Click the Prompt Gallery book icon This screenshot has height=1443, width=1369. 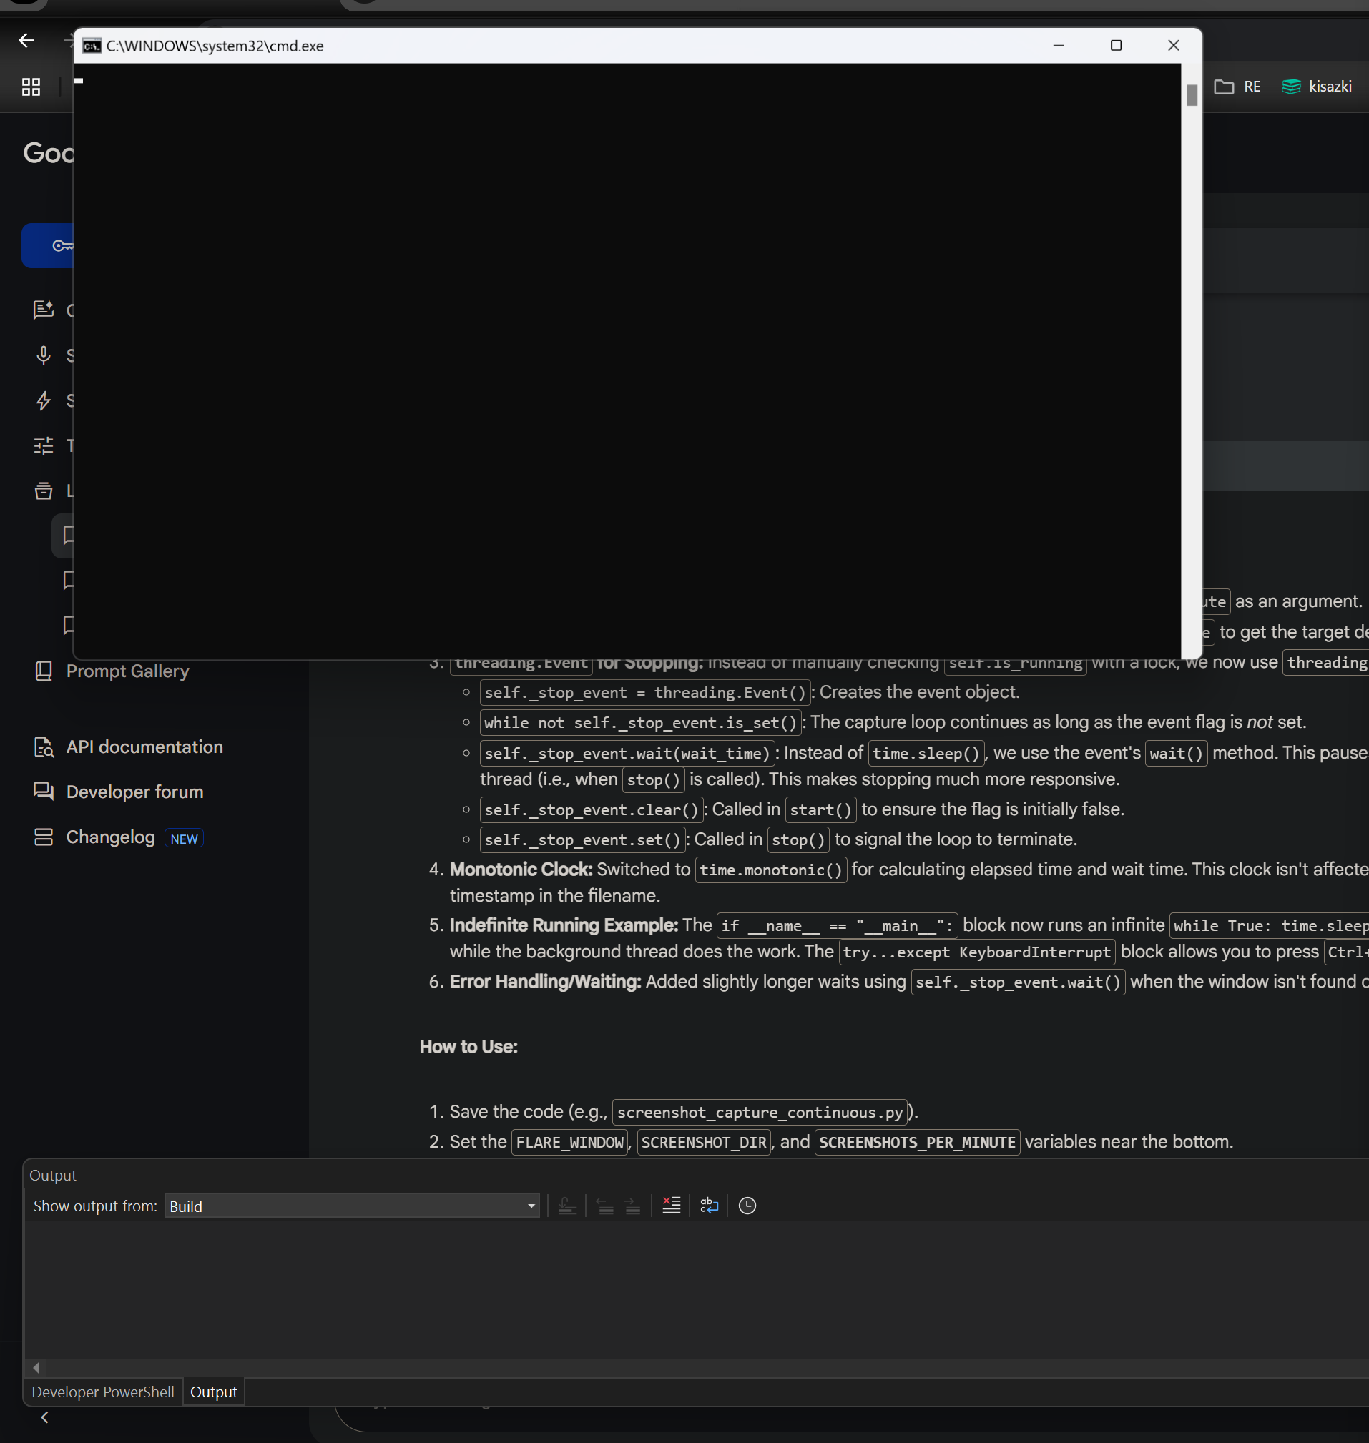pos(43,671)
